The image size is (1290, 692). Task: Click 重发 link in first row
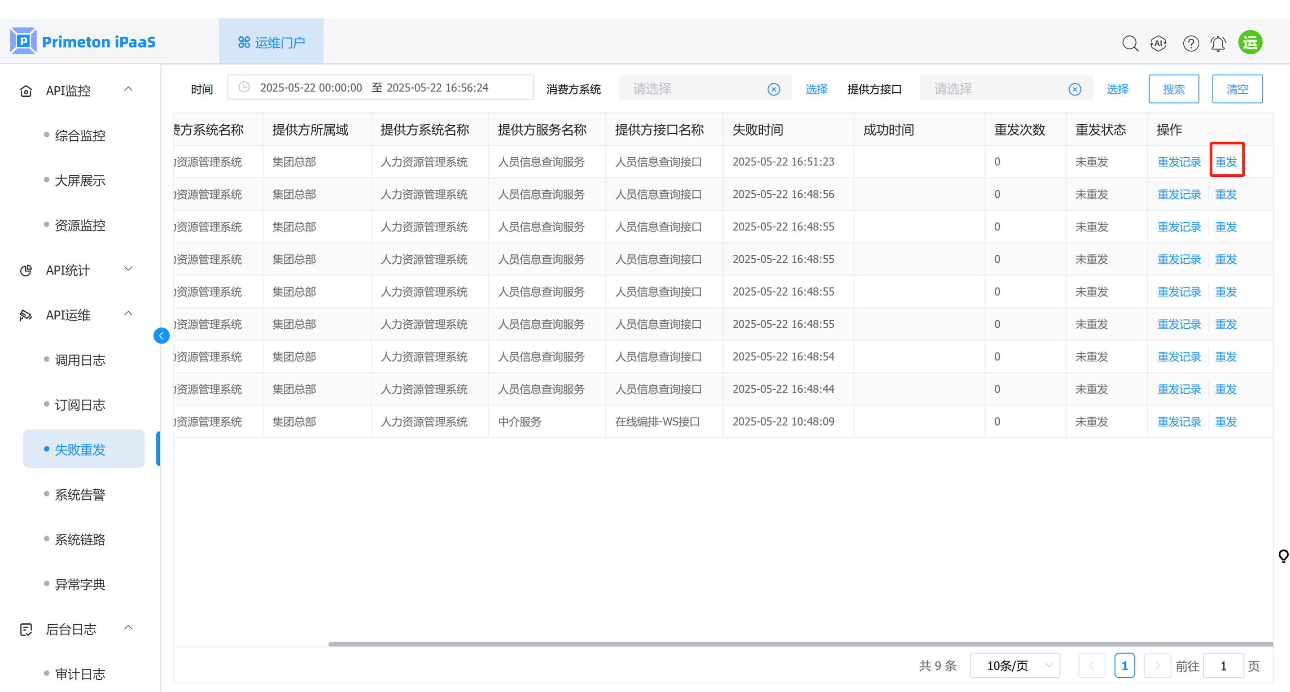point(1226,161)
